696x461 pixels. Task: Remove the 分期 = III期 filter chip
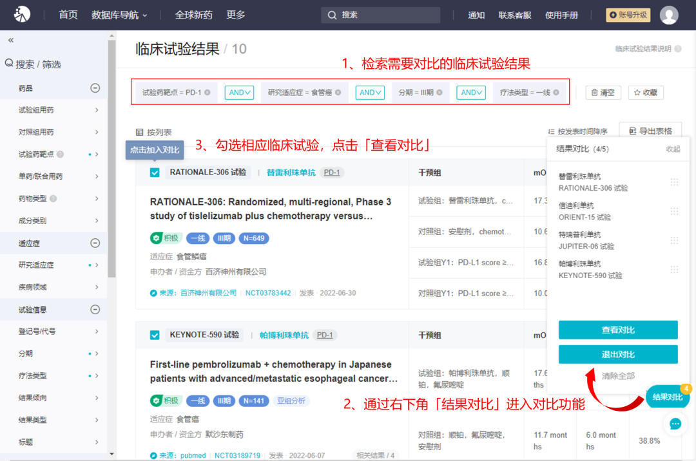pyautogui.click(x=440, y=93)
